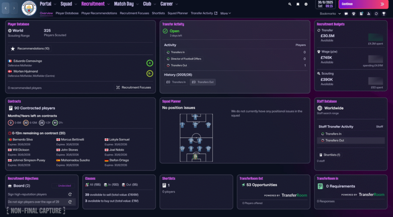
Task: Toggle History to Transfers Out
Action: (202, 82)
